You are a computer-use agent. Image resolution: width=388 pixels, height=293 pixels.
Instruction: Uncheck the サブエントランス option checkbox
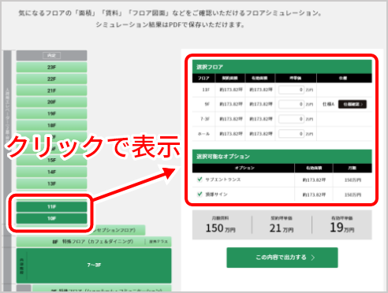[x=200, y=180]
